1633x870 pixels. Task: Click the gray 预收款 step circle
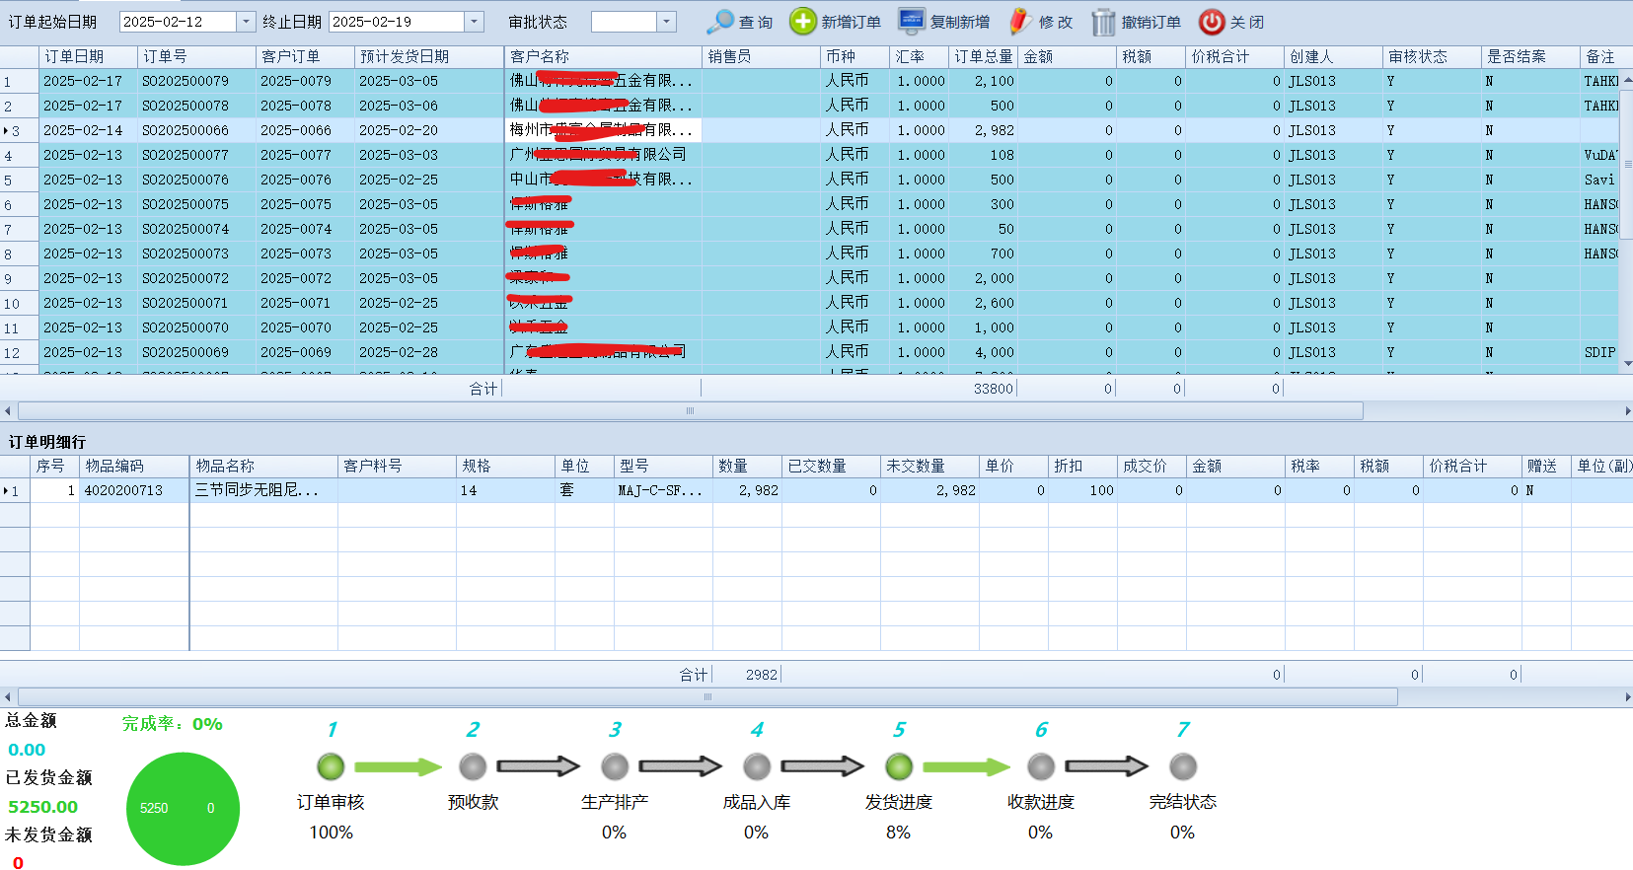(x=473, y=766)
